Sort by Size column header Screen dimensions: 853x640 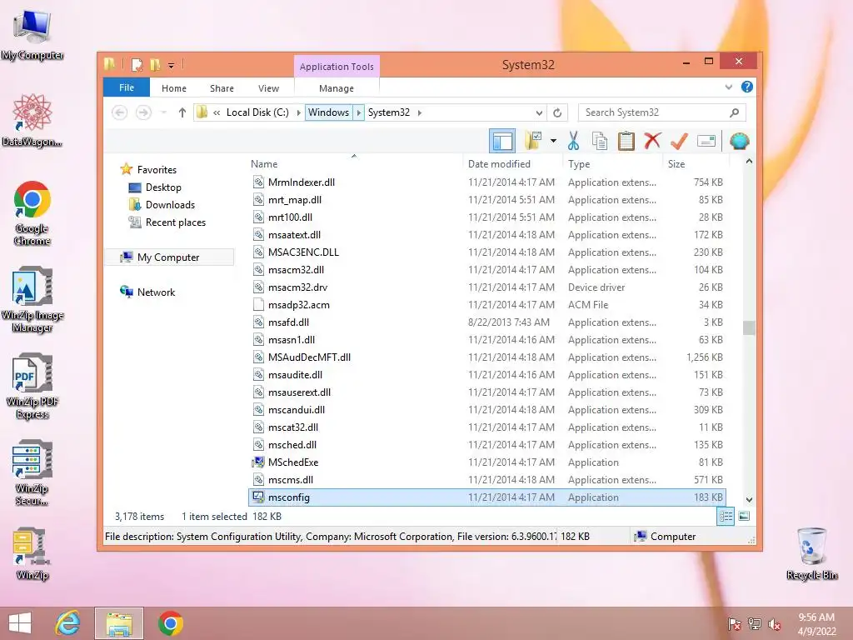[676, 164]
